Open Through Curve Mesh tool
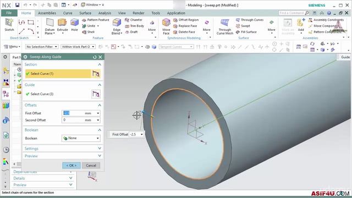The height and width of the screenshot is (198, 352). click(x=225, y=26)
